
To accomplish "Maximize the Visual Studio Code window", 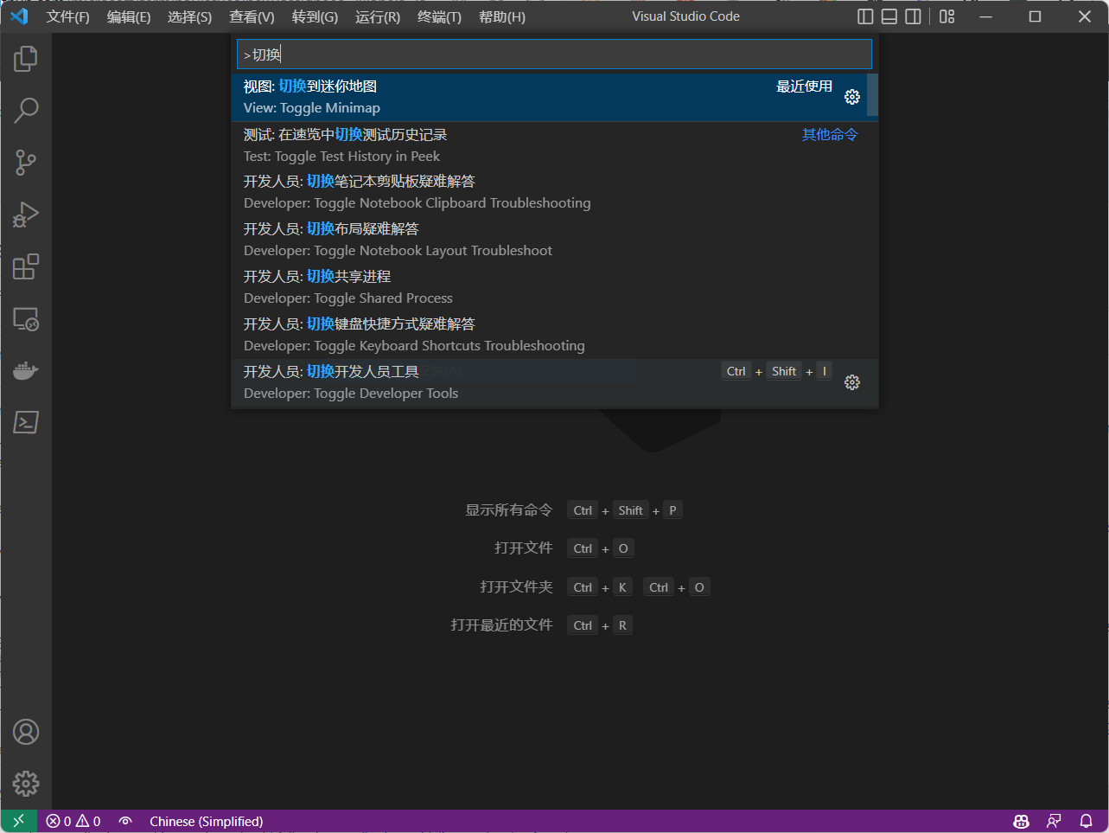I will tap(1036, 16).
